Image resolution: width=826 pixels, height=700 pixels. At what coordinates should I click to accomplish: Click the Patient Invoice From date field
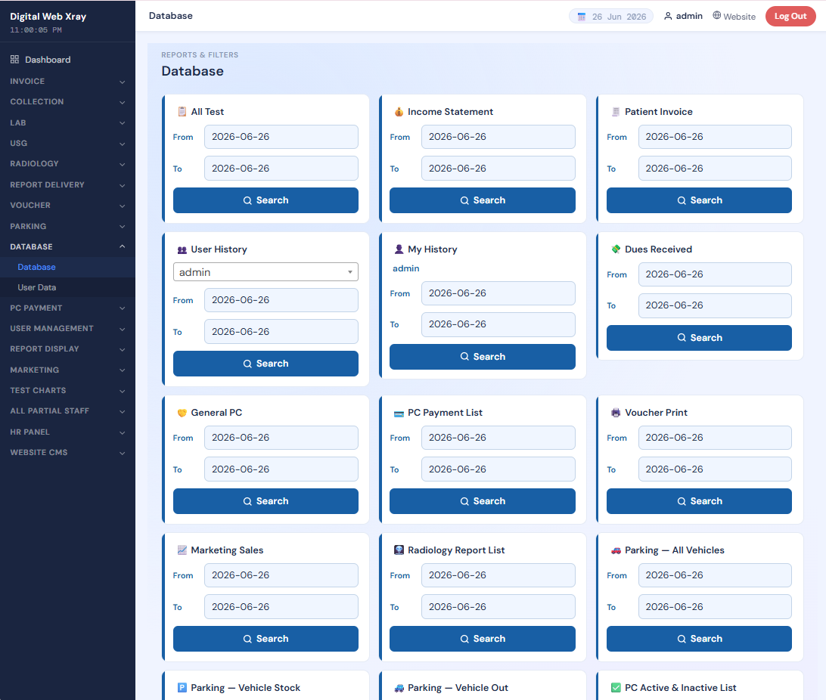click(x=715, y=137)
